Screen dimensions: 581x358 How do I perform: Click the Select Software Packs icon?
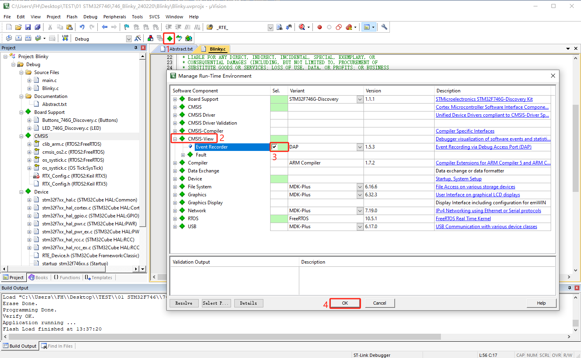[x=179, y=39]
